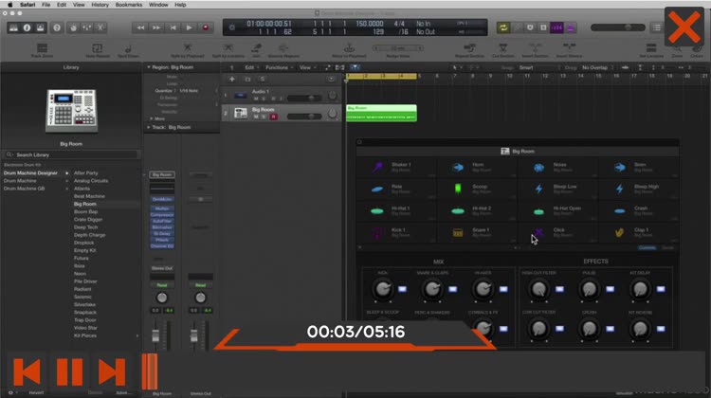Select Drum Machine Designer library category
The height and width of the screenshot is (398, 711).
pos(31,173)
